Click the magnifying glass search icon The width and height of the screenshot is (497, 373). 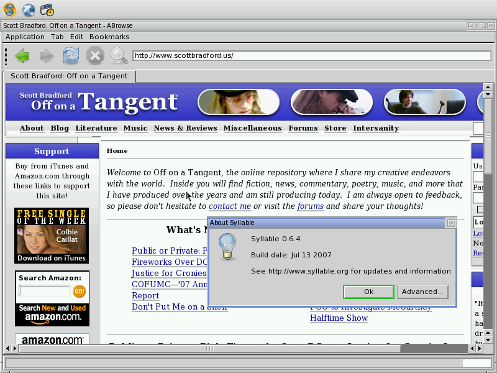click(119, 56)
